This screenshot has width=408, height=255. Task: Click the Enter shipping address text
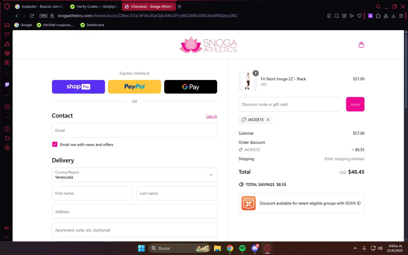(x=344, y=159)
